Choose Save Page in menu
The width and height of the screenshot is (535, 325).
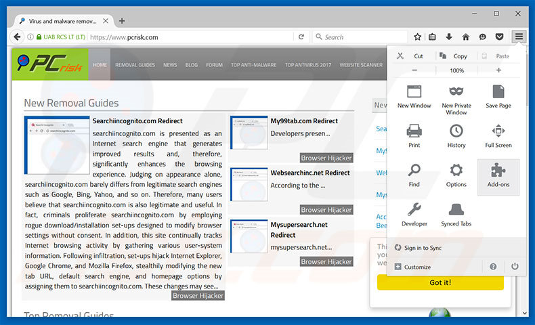pyautogui.click(x=498, y=97)
